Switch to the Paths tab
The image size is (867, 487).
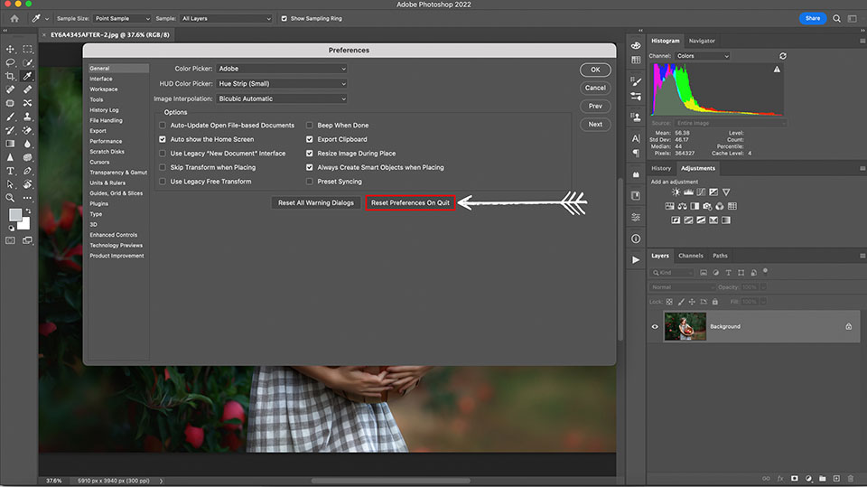pos(720,256)
